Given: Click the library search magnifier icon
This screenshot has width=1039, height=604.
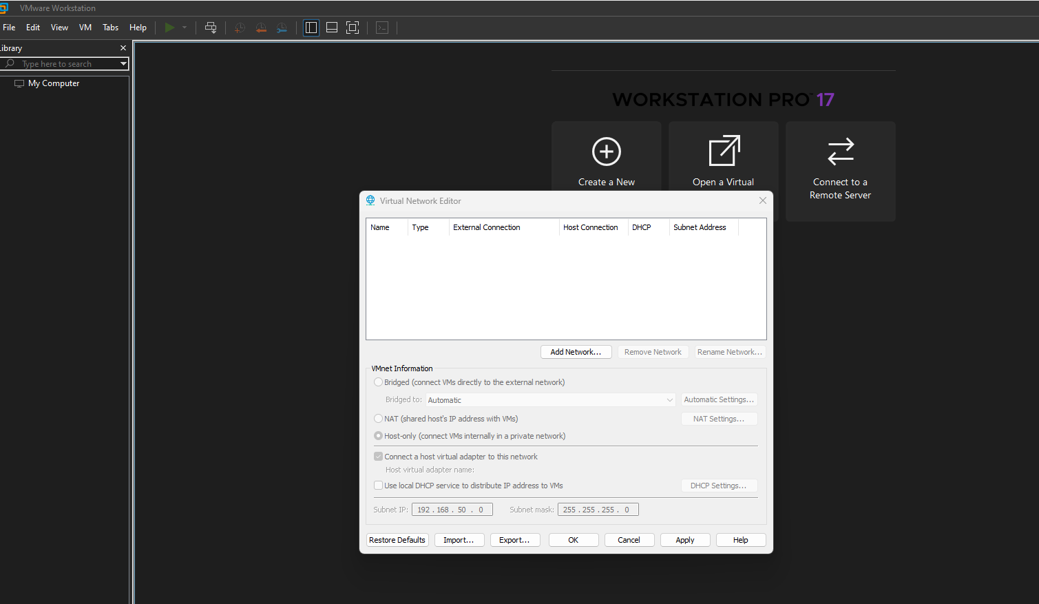Looking at the screenshot, I should (x=10, y=63).
